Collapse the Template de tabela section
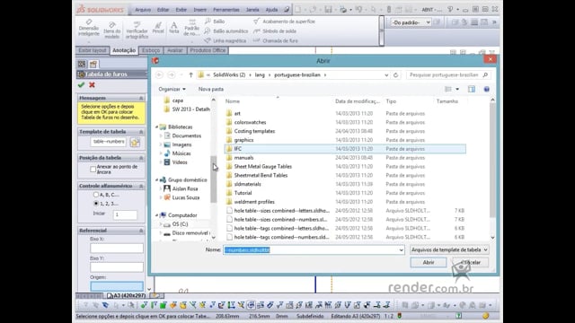575x323 pixels. pyautogui.click(x=141, y=132)
